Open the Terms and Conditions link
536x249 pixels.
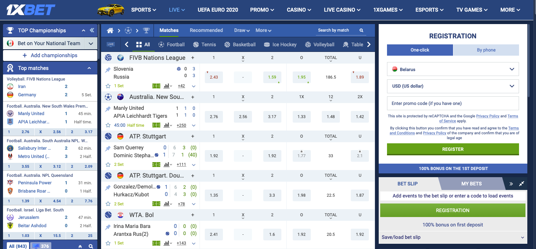tap(455, 131)
